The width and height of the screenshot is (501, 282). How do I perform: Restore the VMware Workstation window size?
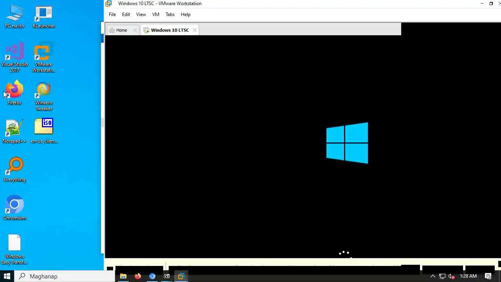(491, 4)
